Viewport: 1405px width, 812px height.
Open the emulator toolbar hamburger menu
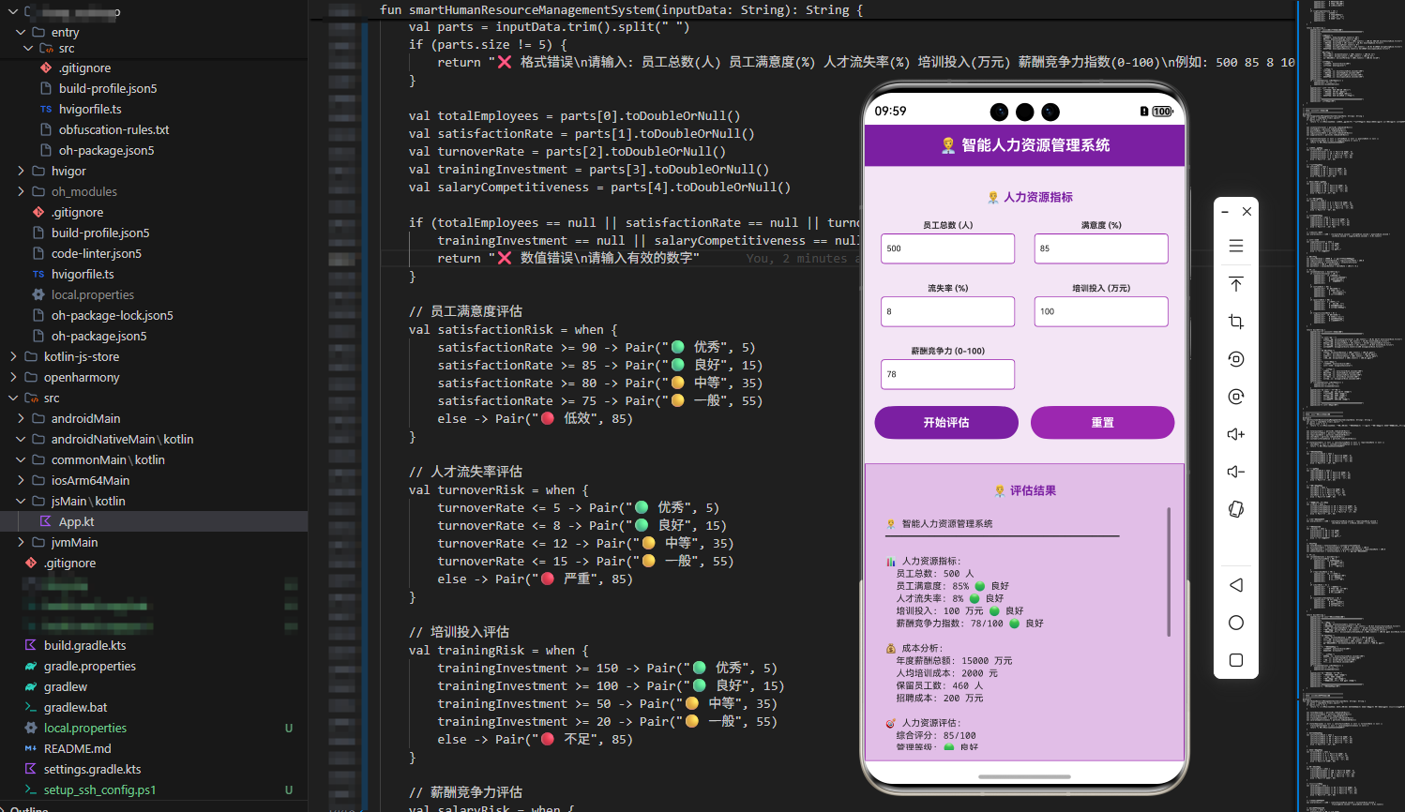[x=1236, y=246]
